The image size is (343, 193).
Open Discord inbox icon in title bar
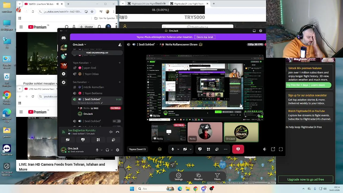point(254,31)
